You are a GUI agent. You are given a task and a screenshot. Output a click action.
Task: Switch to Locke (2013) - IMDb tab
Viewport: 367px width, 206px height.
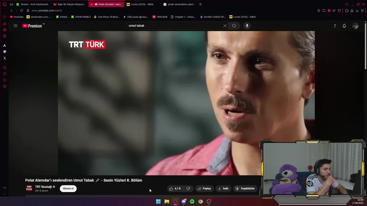(142, 4)
